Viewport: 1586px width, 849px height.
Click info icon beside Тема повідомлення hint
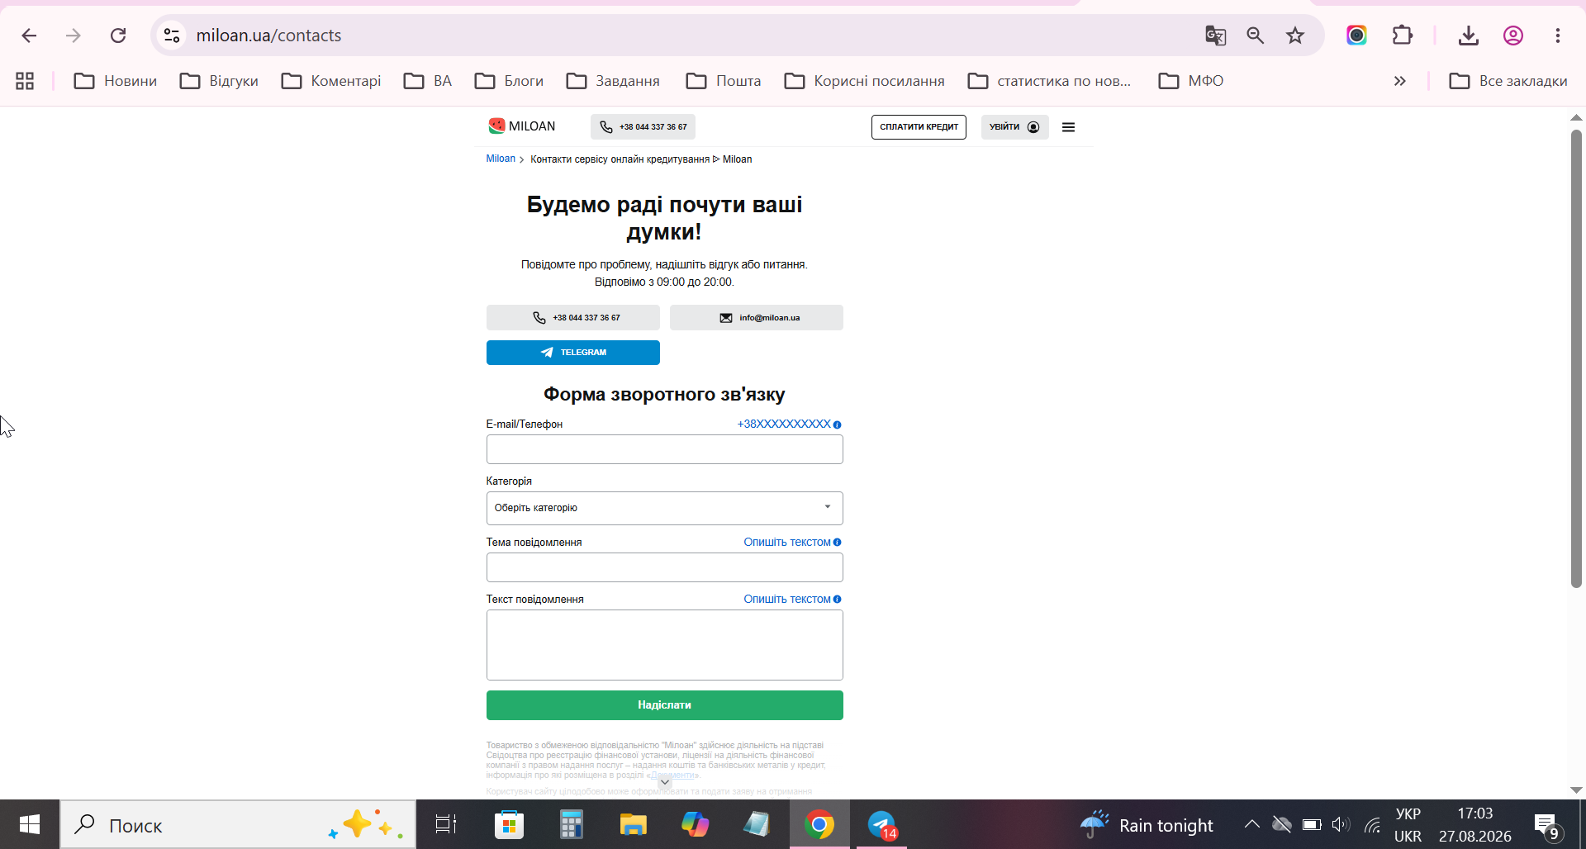tap(838, 543)
